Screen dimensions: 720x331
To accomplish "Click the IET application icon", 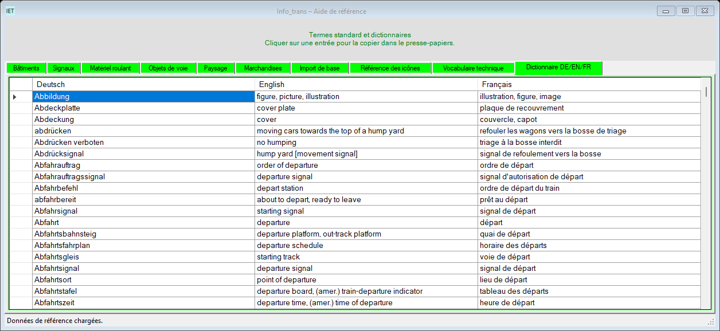I will (10, 10).
